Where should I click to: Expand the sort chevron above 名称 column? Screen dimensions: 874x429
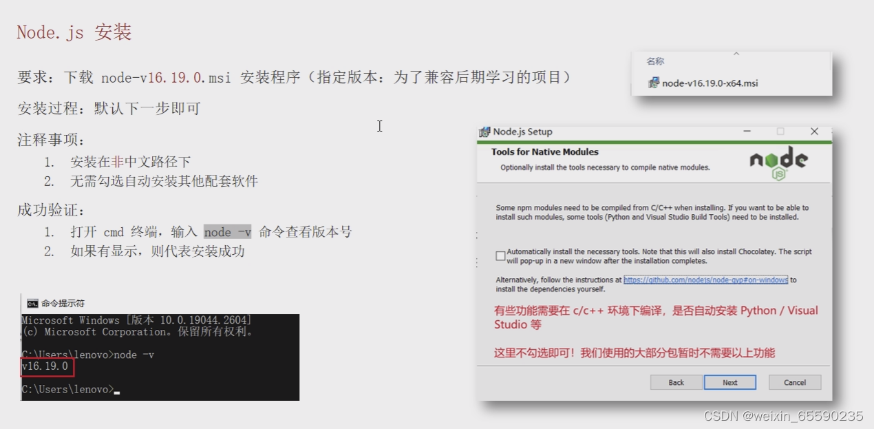[736, 53]
